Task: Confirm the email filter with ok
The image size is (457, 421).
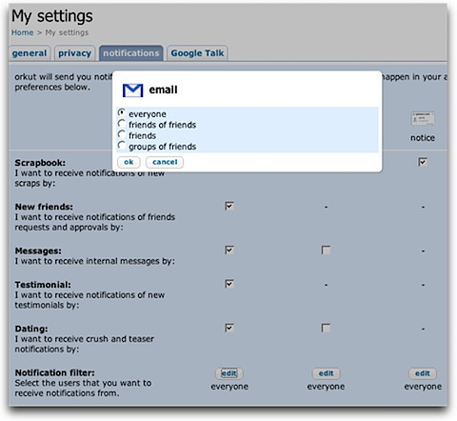Action: click(129, 162)
